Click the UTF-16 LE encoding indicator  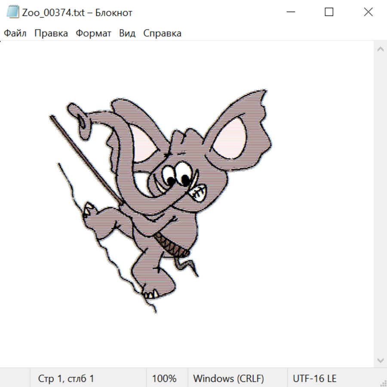pyautogui.click(x=314, y=379)
